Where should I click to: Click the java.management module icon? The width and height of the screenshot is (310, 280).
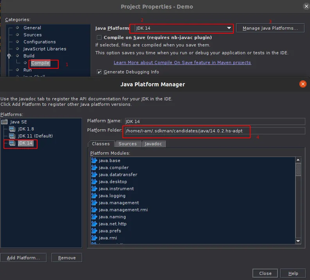pyautogui.click(x=94, y=203)
